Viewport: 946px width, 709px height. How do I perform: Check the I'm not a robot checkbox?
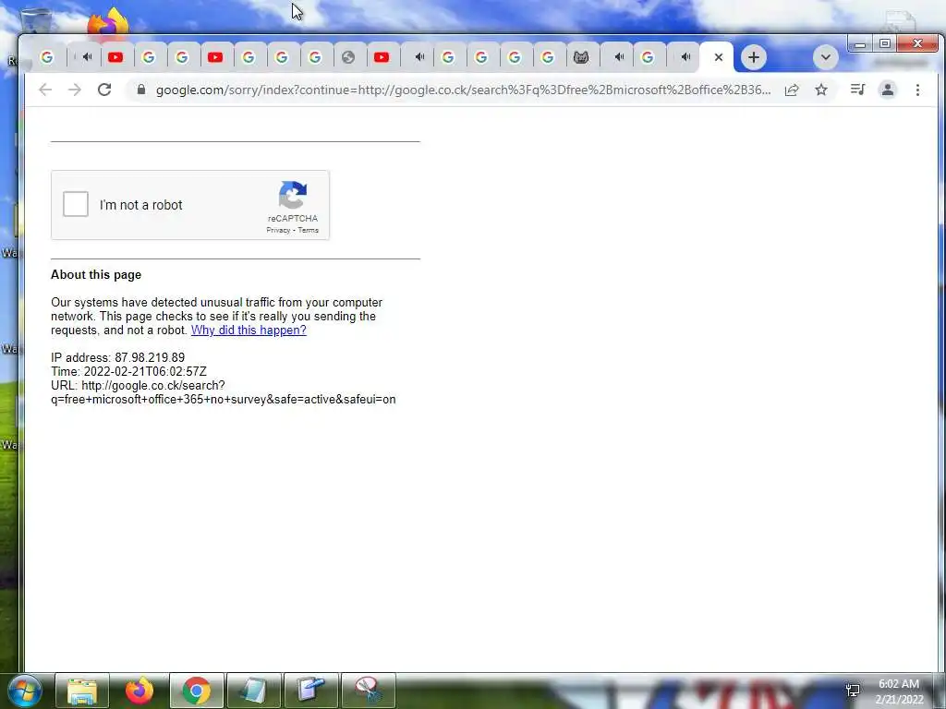pyautogui.click(x=76, y=204)
